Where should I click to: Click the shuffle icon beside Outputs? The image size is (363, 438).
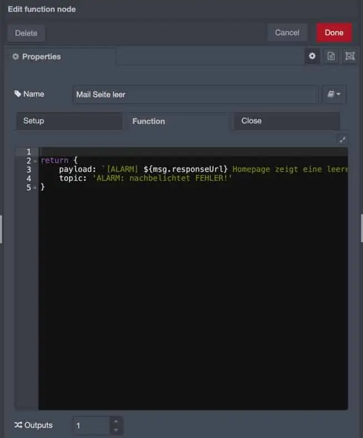(x=18, y=425)
